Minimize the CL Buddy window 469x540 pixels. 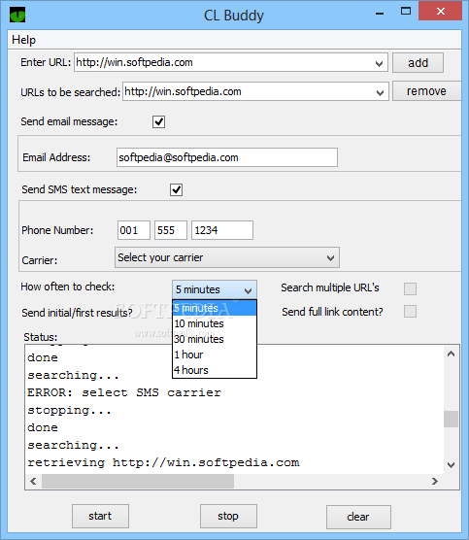click(x=380, y=13)
